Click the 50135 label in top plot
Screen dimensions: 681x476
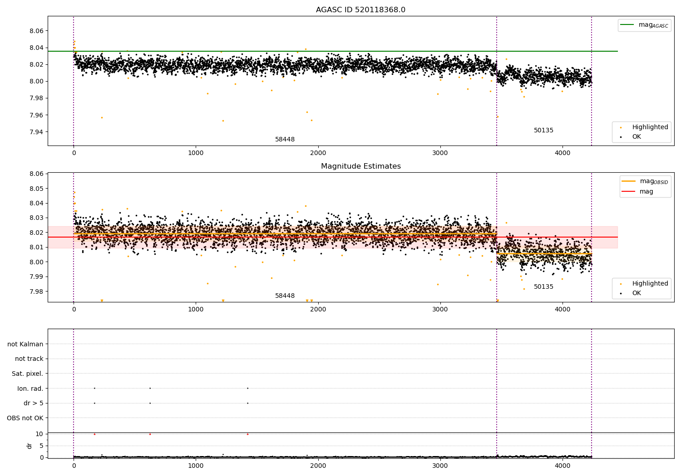[x=543, y=131]
